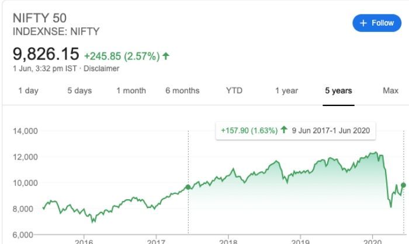Click the chart start marker at June 2017
Screen dimensions: 409x244
click(188, 187)
